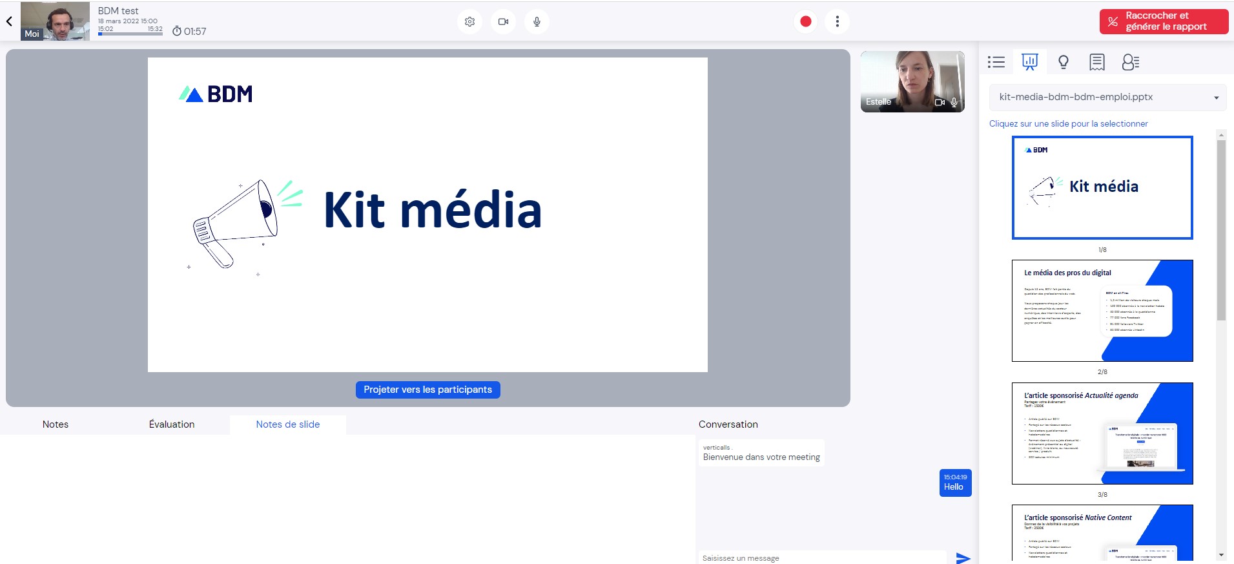Click the red record button
The width and height of the screenshot is (1234, 564).
coord(806,21)
